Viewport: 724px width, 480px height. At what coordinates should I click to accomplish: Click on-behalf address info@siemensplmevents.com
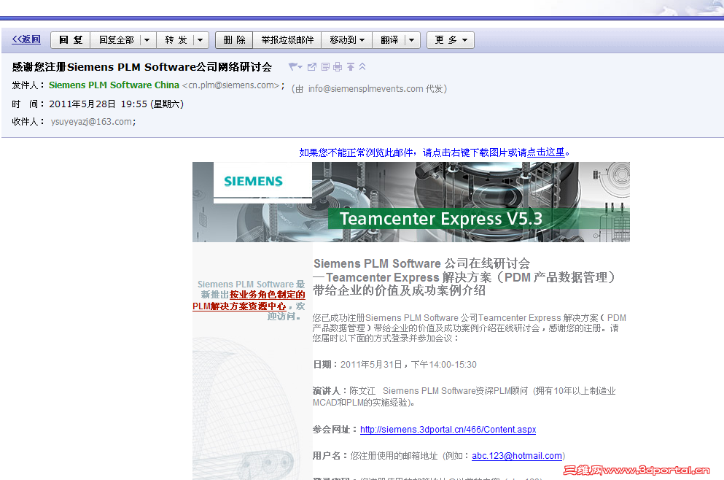(365, 89)
